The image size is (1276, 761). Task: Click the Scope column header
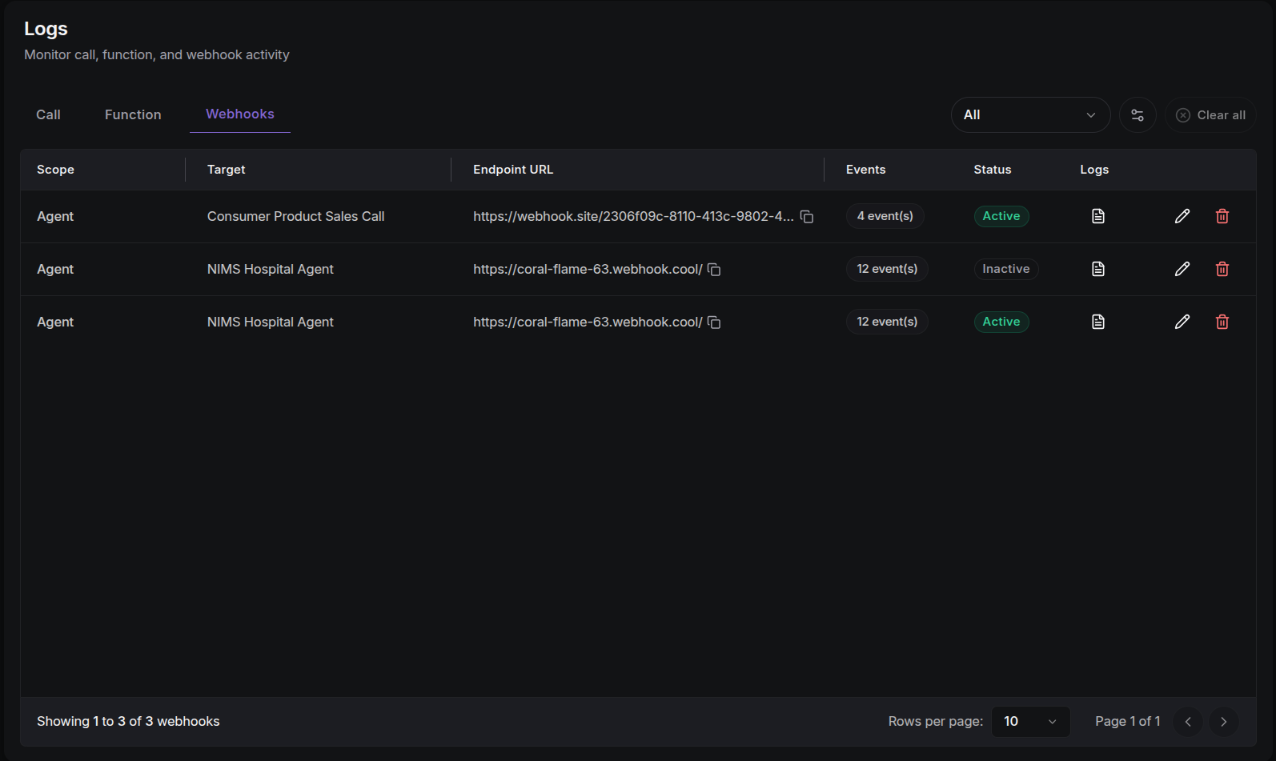(x=55, y=170)
